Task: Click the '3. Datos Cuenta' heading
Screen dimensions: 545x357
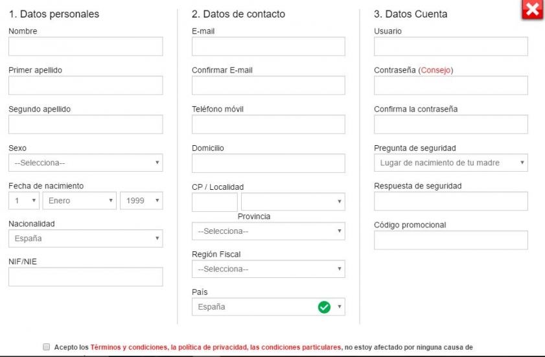Action: (x=410, y=14)
